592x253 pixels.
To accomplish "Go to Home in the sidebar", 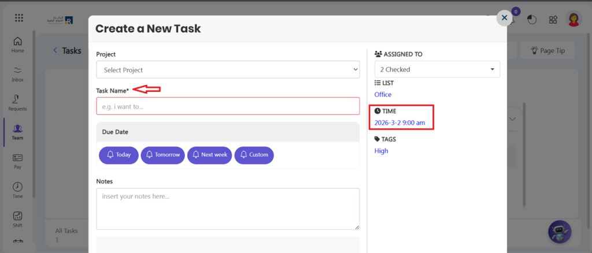I will click(17, 44).
